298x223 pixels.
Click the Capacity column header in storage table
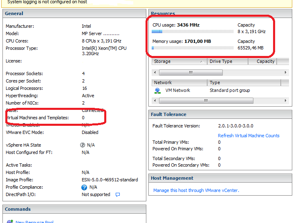click(262, 62)
